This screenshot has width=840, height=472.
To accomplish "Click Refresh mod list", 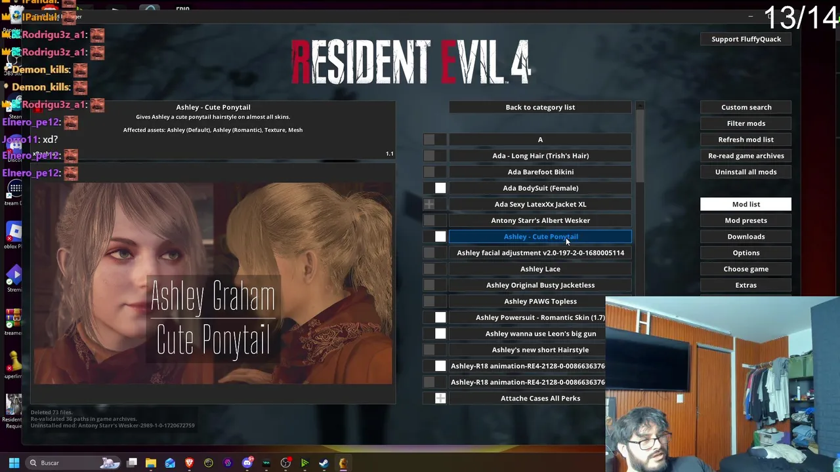I will click(745, 140).
